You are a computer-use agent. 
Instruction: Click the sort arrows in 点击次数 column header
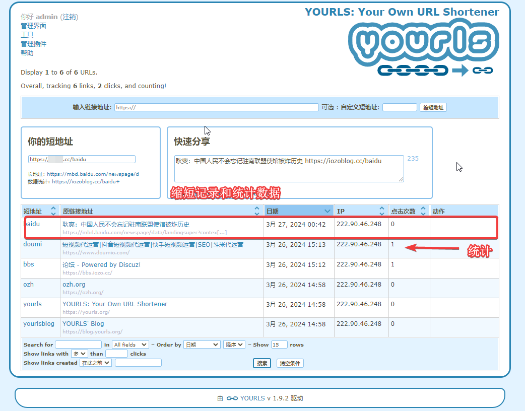423,211
